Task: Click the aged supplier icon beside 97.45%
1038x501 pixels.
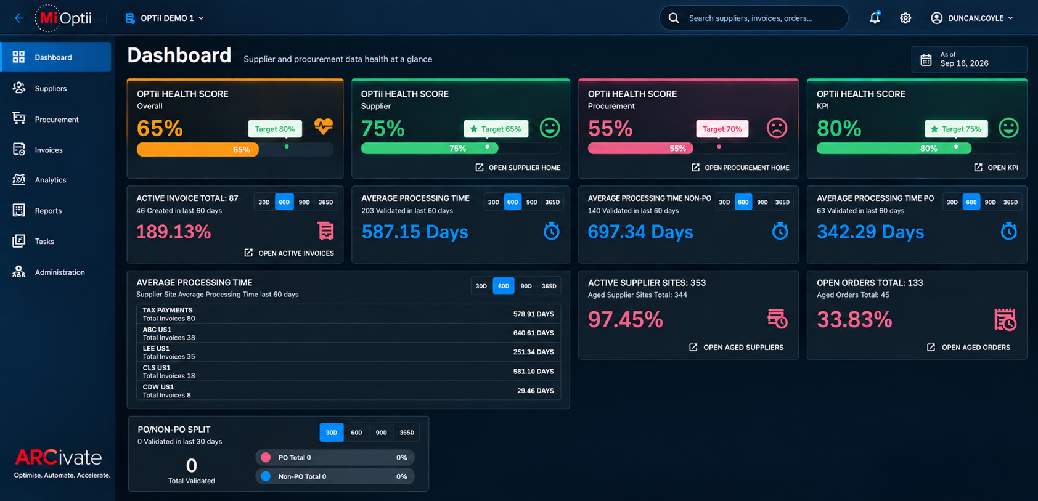Action: click(x=778, y=319)
